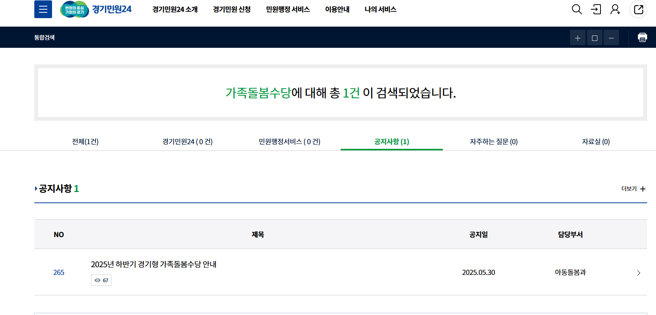Click the eye view count badge 67
Screen dimensions: 656x315
(x=101, y=280)
